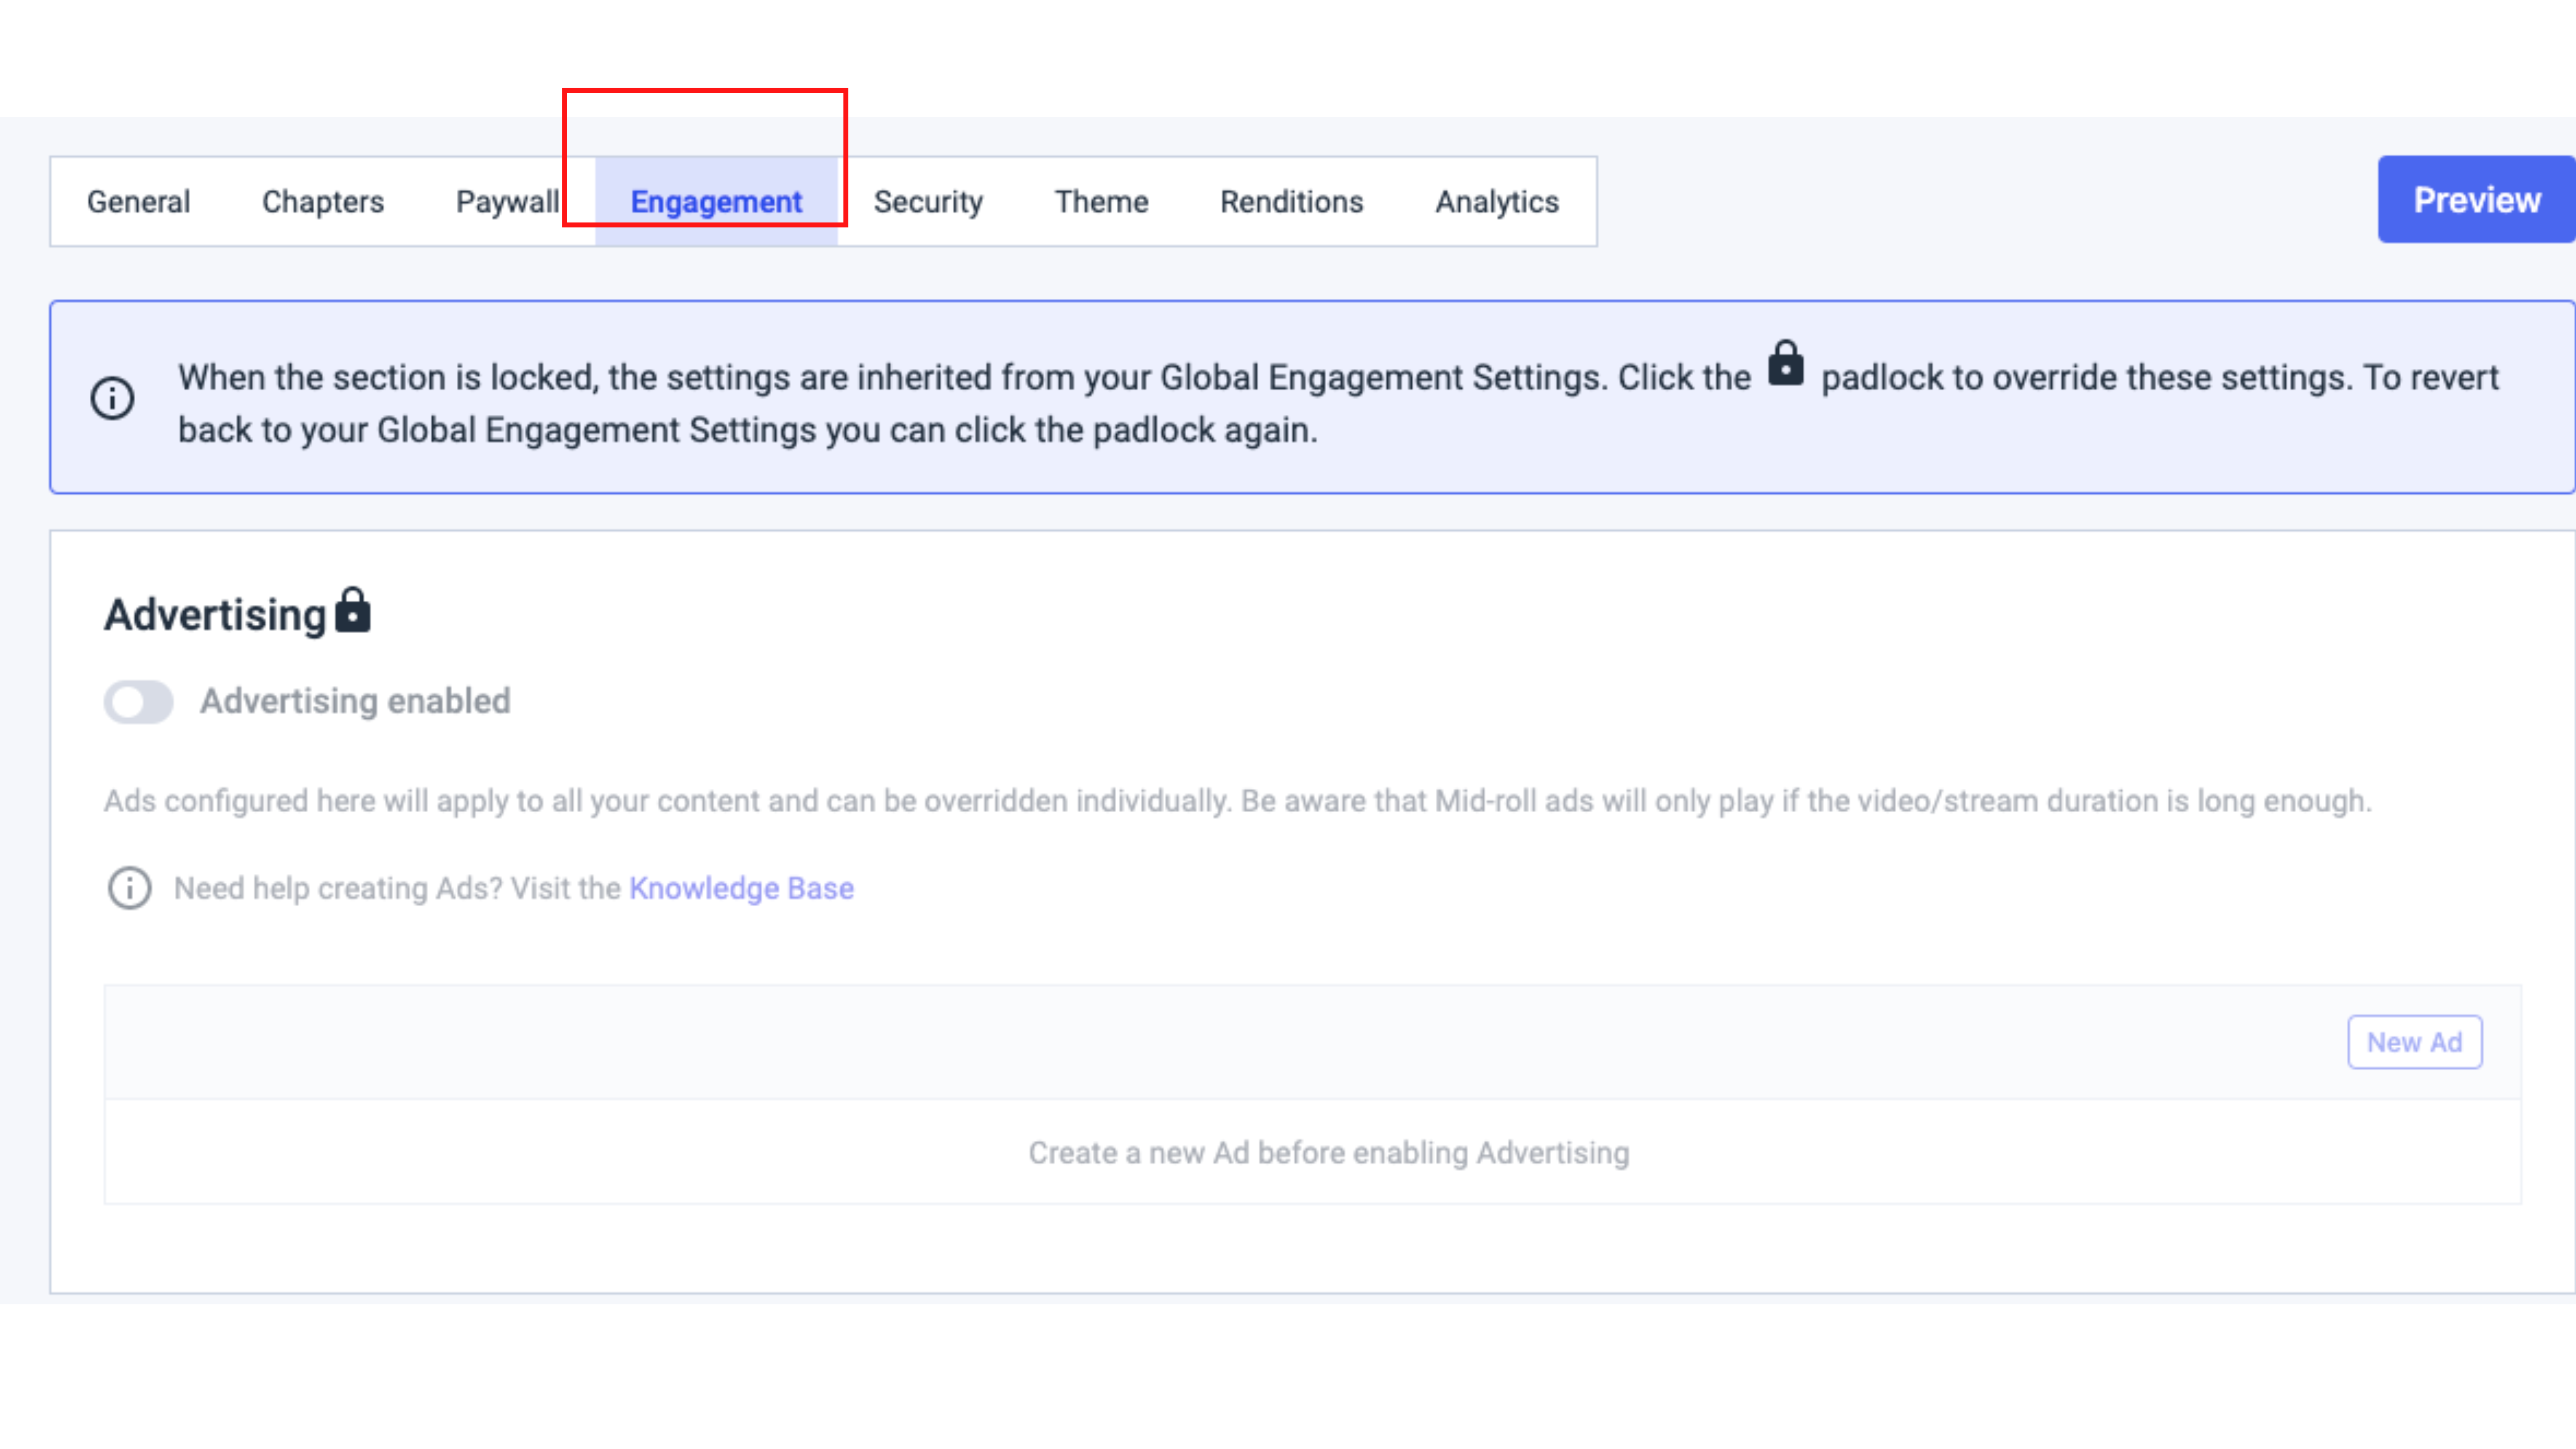Select the Engagement tab
The width and height of the screenshot is (2576, 1449).
click(x=716, y=202)
